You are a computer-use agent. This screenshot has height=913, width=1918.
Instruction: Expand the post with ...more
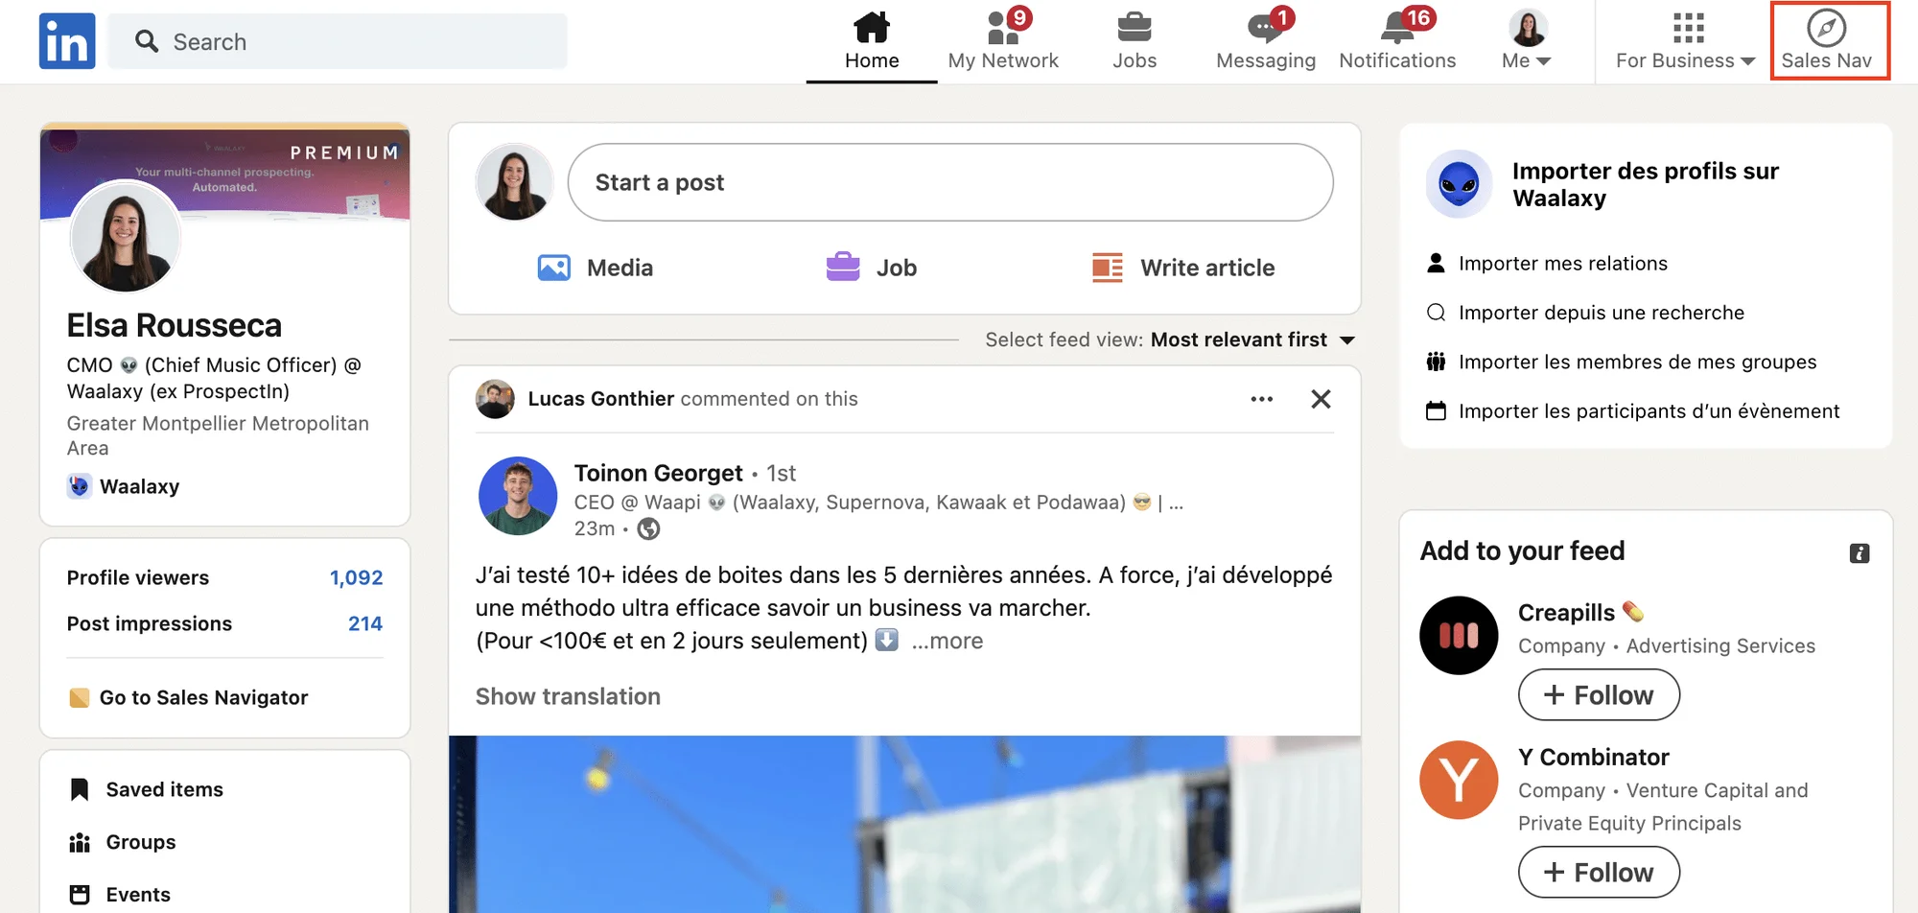[947, 641]
